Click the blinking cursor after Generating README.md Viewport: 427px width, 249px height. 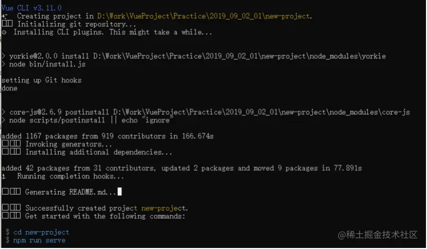click(x=120, y=192)
